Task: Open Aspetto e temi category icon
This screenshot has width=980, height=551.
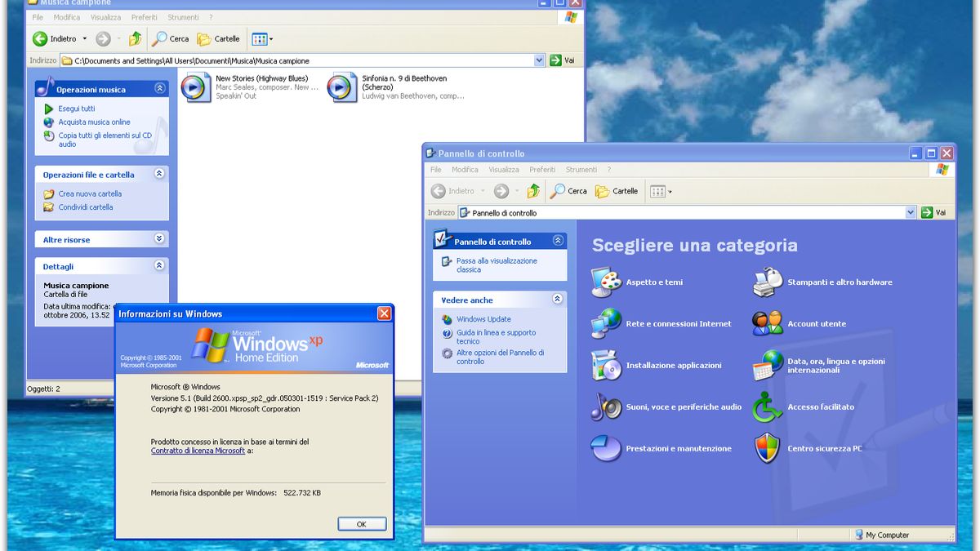Action: (x=606, y=282)
